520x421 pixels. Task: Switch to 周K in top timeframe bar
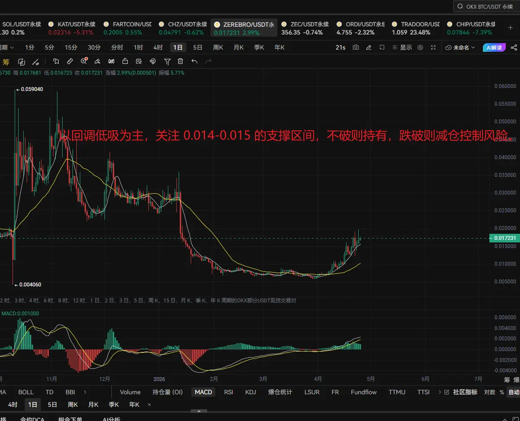click(218, 47)
